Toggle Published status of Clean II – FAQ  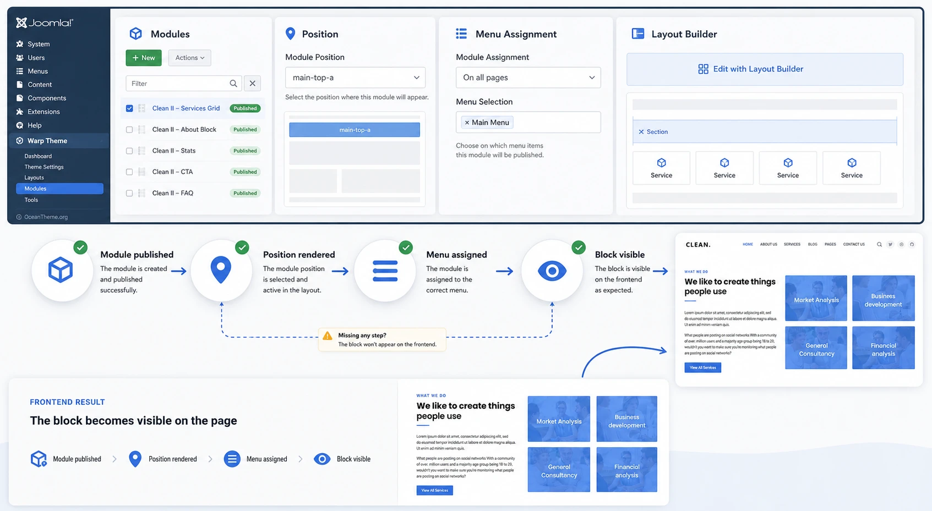tap(245, 193)
